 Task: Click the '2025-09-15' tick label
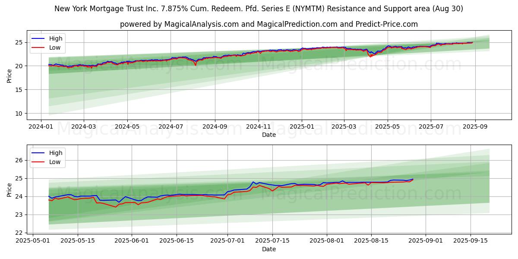[x=470, y=241]
